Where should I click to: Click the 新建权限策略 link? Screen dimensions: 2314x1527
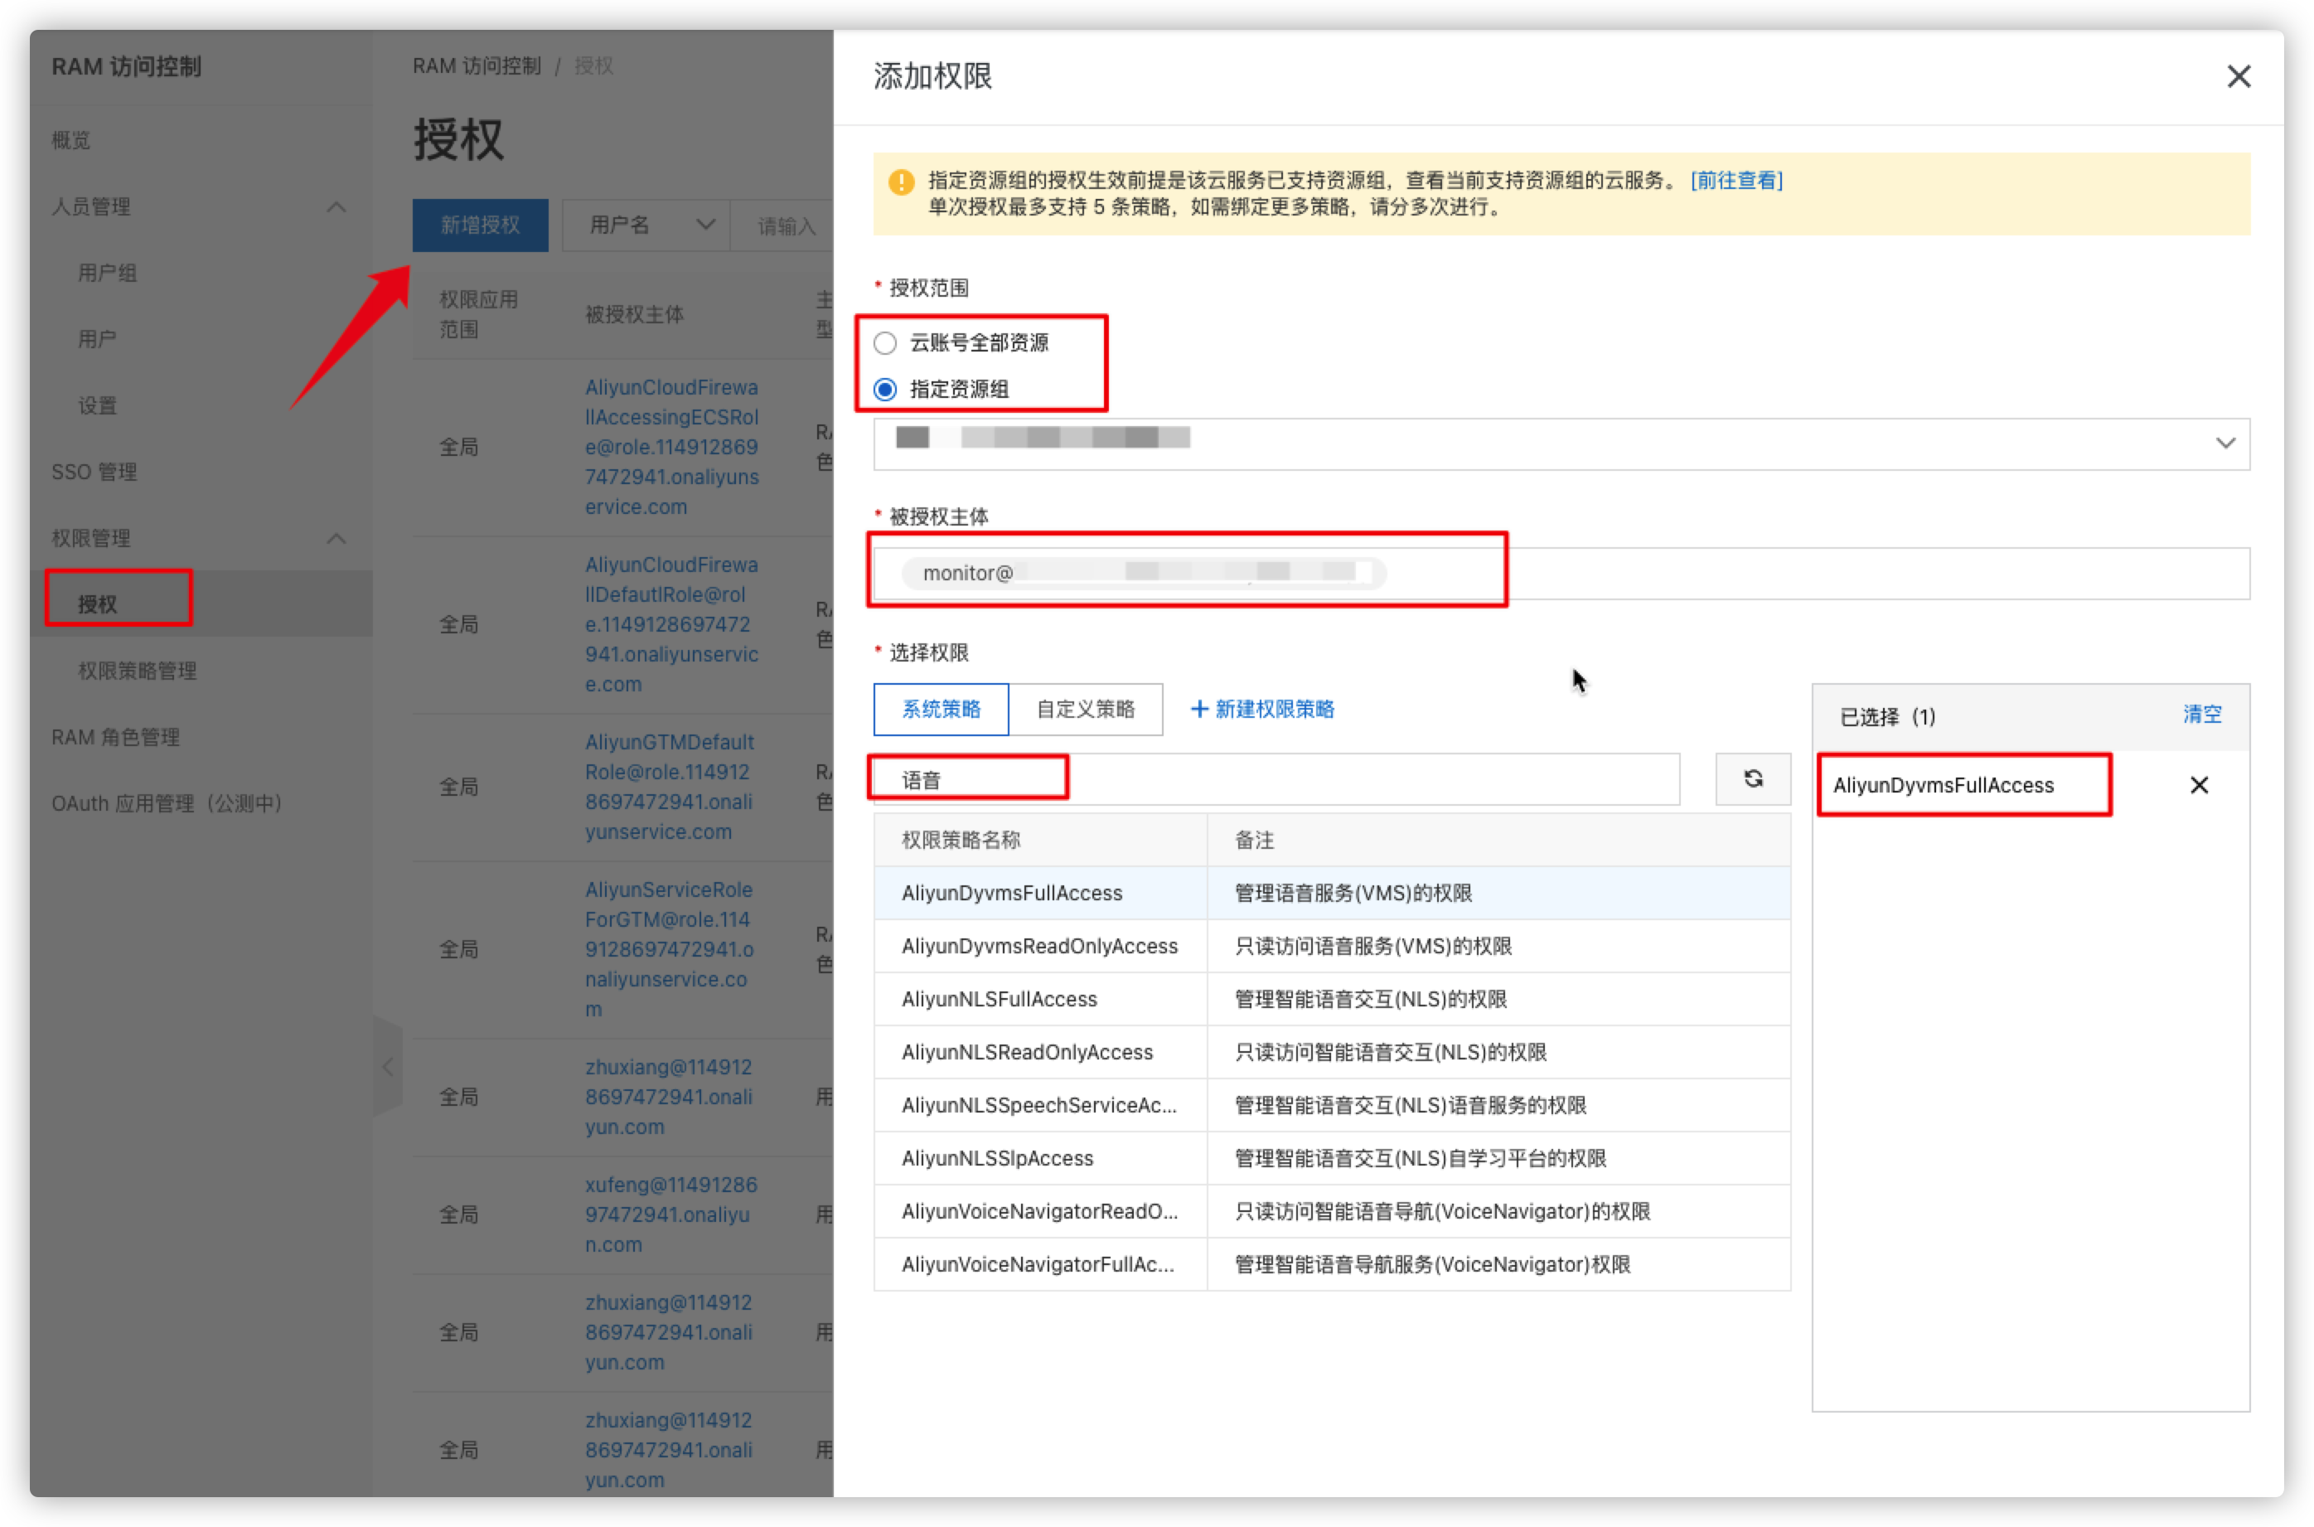[1273, 708]
